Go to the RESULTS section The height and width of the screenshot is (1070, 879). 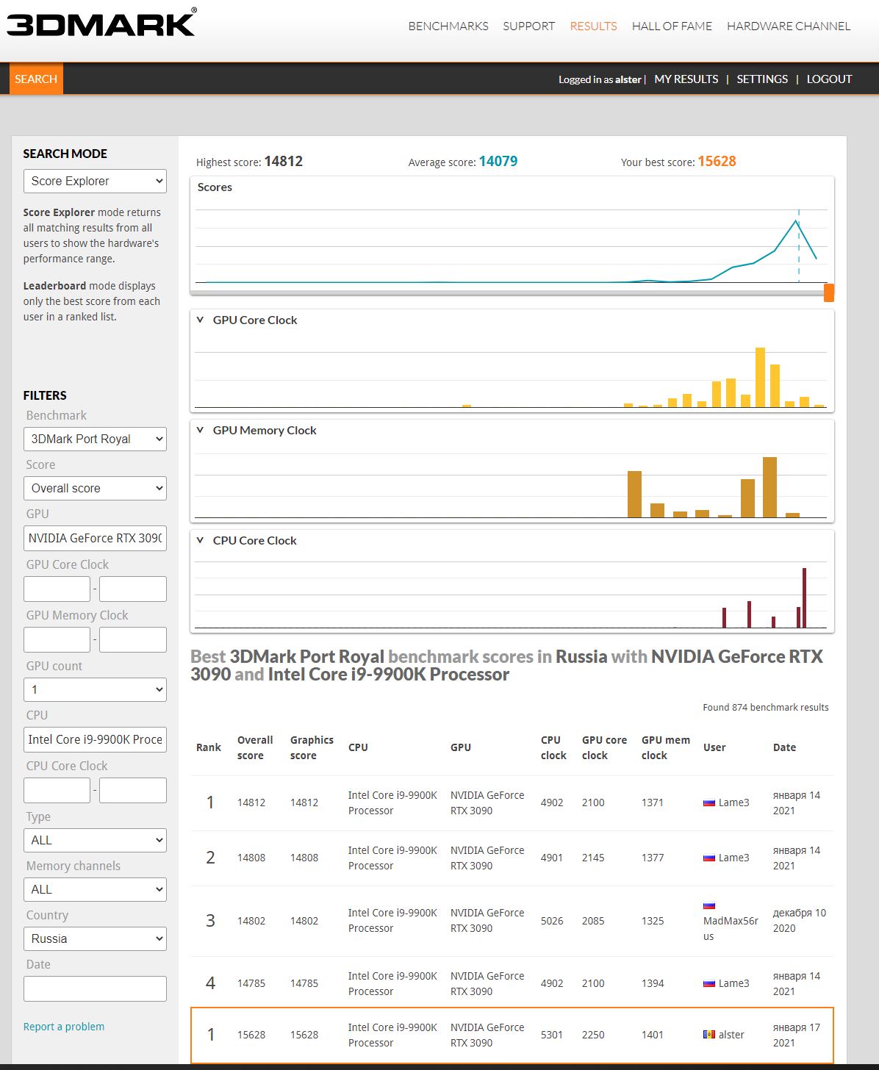593,26
